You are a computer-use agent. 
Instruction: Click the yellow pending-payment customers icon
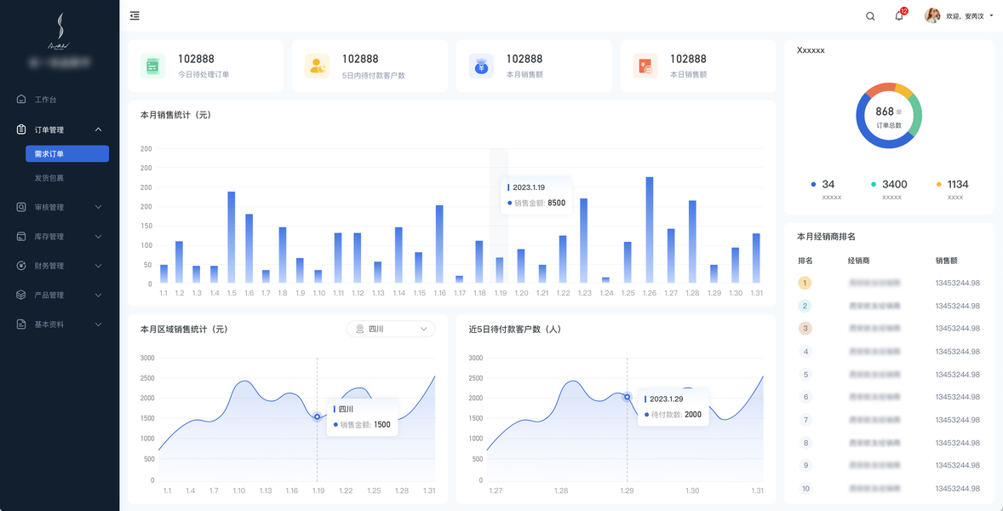point(317,66)
